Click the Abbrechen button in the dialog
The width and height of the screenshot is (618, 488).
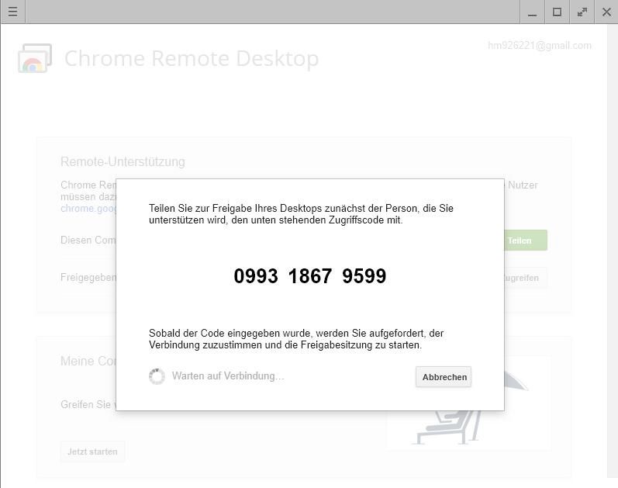click(444, 377)
